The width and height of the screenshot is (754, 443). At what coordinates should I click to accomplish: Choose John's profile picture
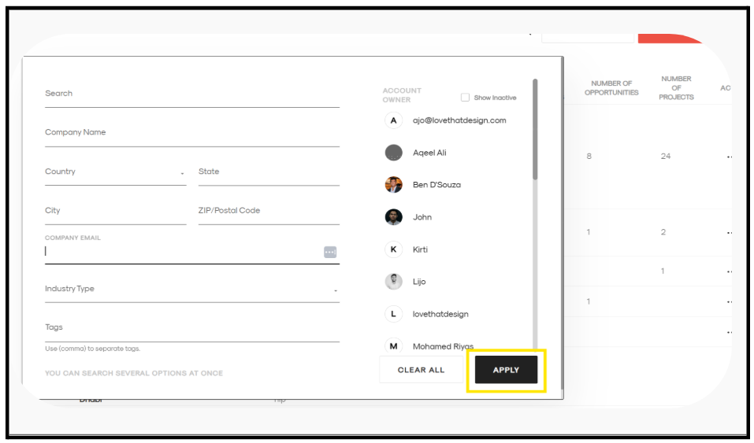[393, 217]
